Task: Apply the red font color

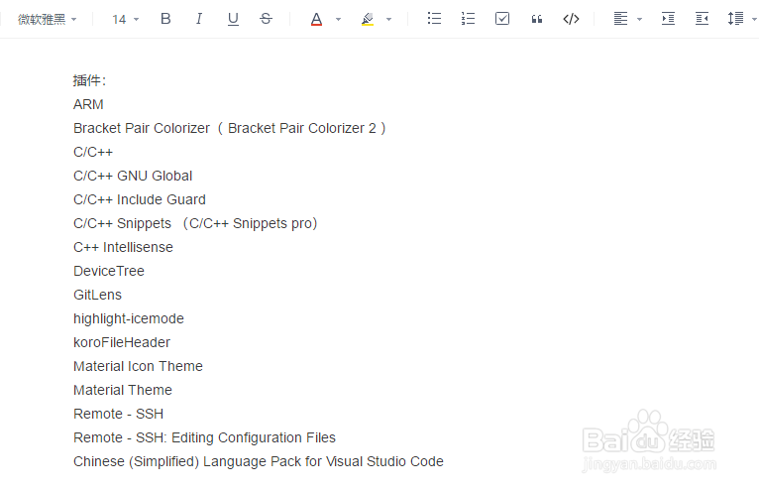Action: (316, 20)
